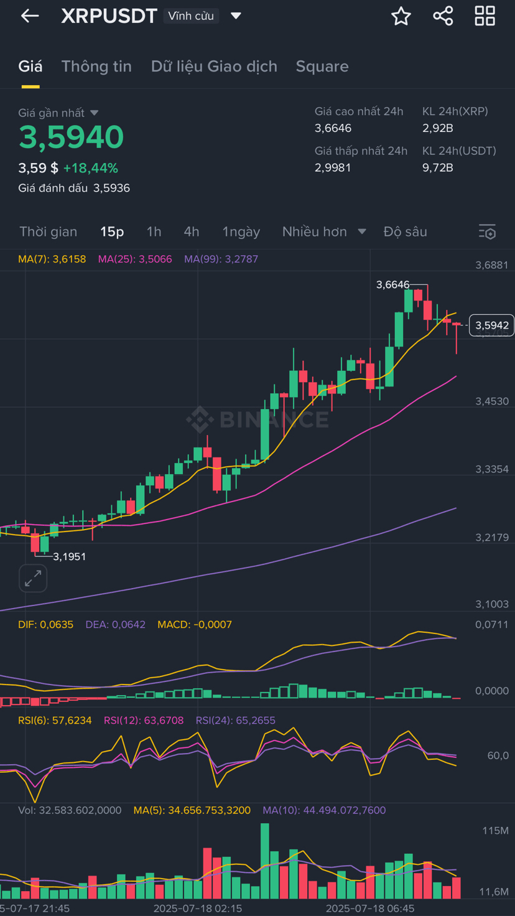
Task: Tap the MA(99): 3,2787 indicator label
Action: [221, 259]
